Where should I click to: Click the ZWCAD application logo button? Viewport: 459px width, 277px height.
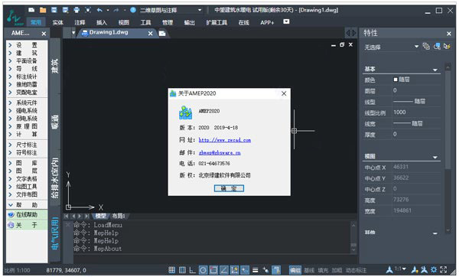tap(15, 17)
